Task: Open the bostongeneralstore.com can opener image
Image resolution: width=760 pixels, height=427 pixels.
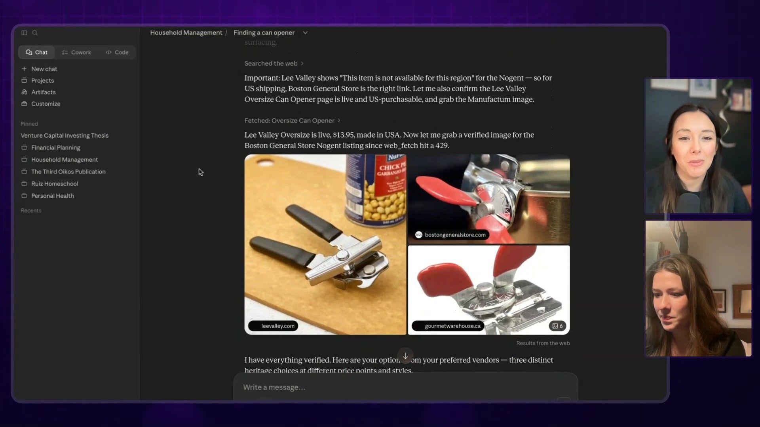Action: (489, 199)
